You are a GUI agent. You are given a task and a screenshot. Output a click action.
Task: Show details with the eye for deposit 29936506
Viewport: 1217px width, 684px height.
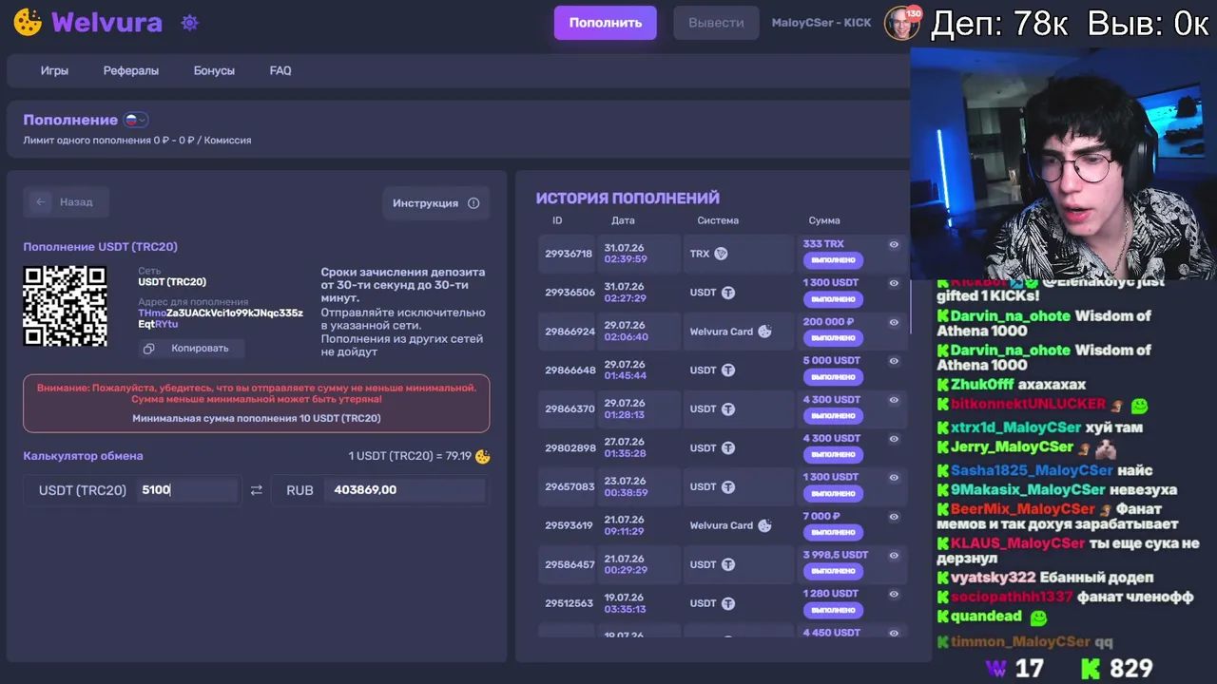click(x=894, y=283)
